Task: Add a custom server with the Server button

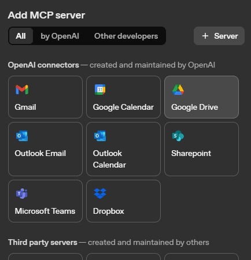Action: coord(219,36)
